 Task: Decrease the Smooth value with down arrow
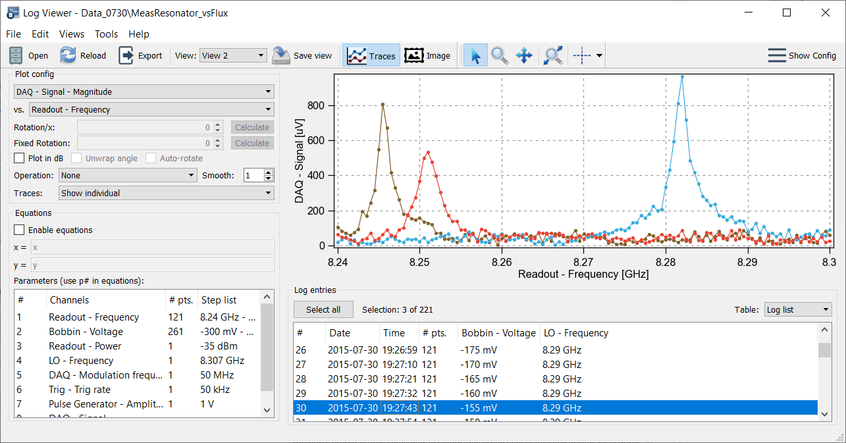tap(268, 179)
